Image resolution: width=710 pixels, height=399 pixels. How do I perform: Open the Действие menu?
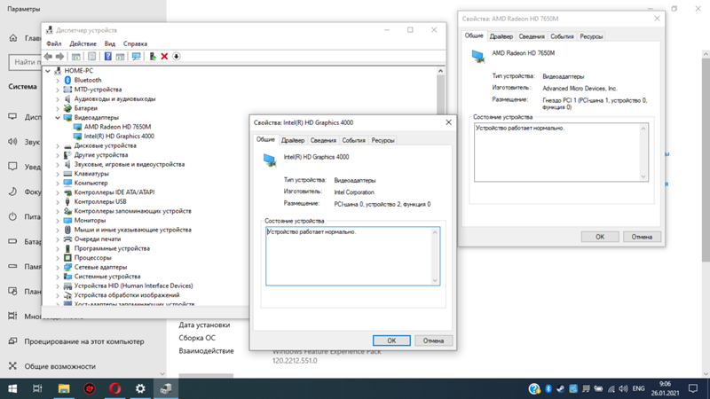click(x=83, y=43)
